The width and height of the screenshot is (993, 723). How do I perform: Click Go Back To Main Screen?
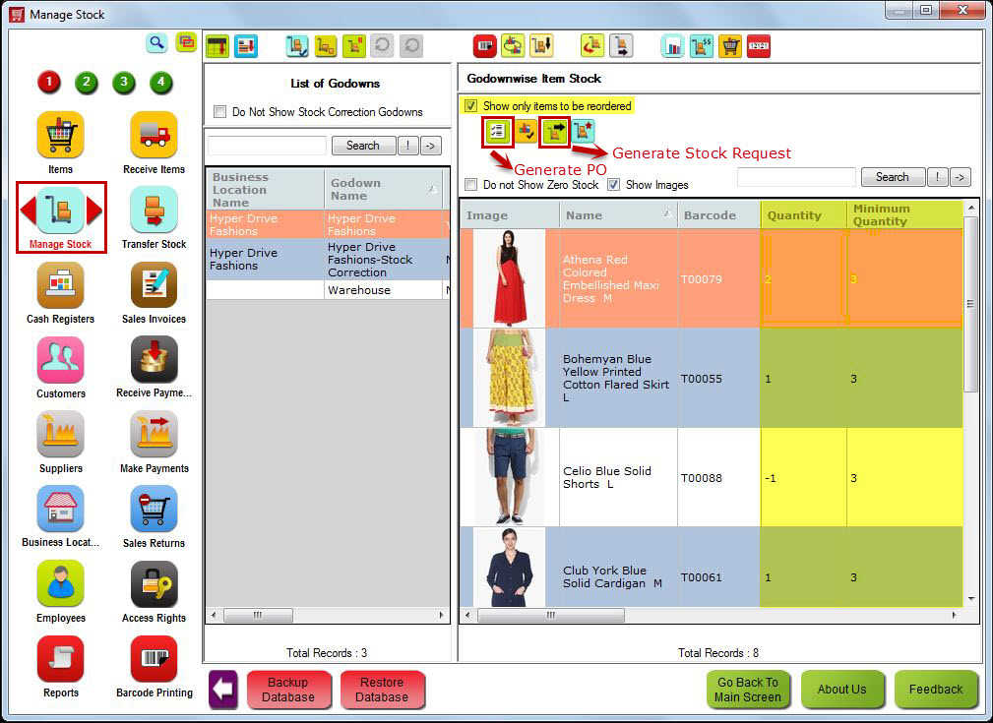click(x=748, y=690)
